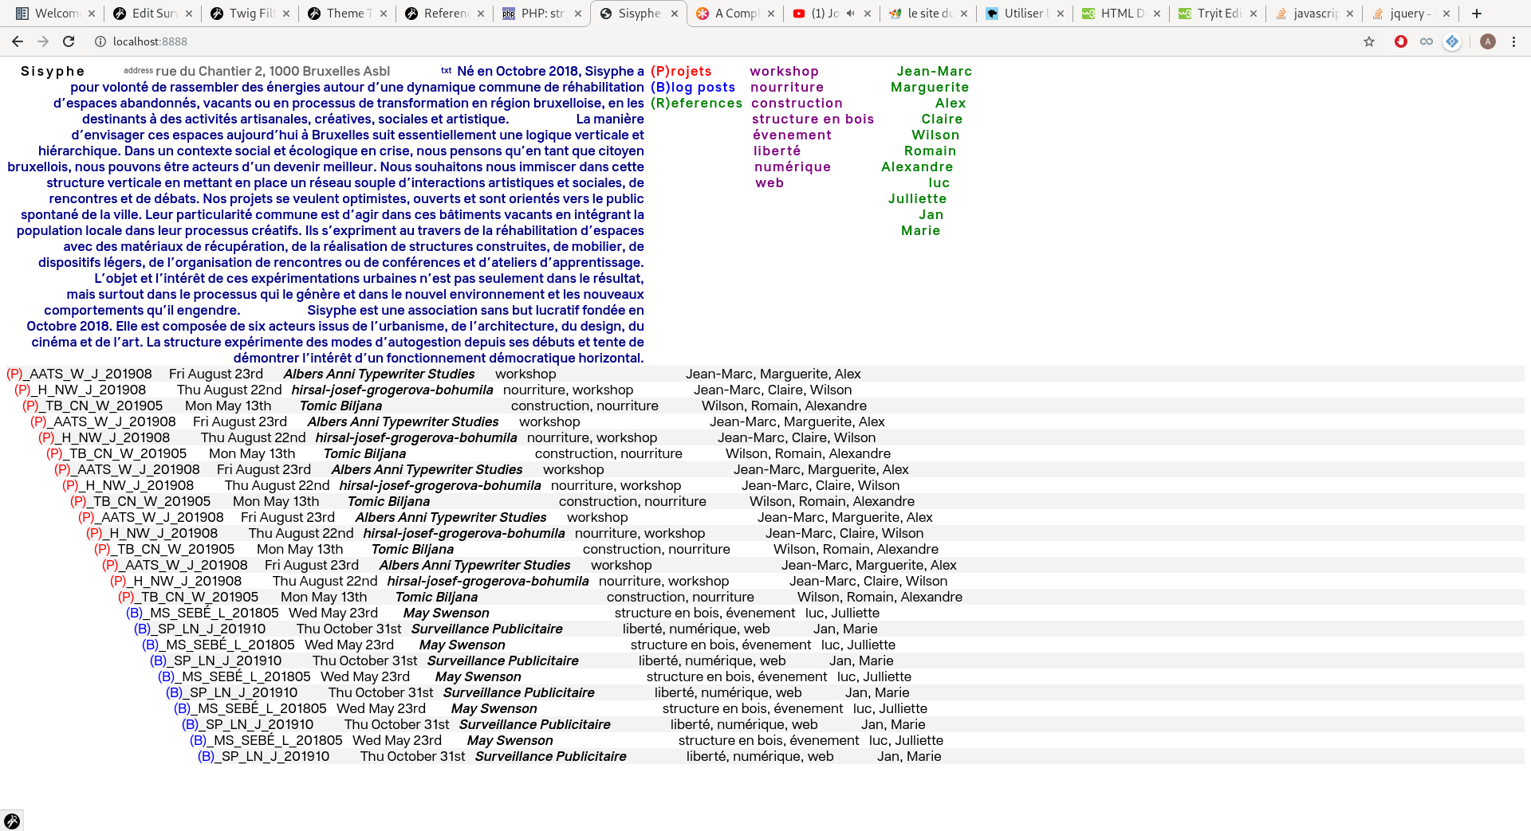1531x831 pixels.
Task: Reload the localhost page
Action: pos(69,41)
